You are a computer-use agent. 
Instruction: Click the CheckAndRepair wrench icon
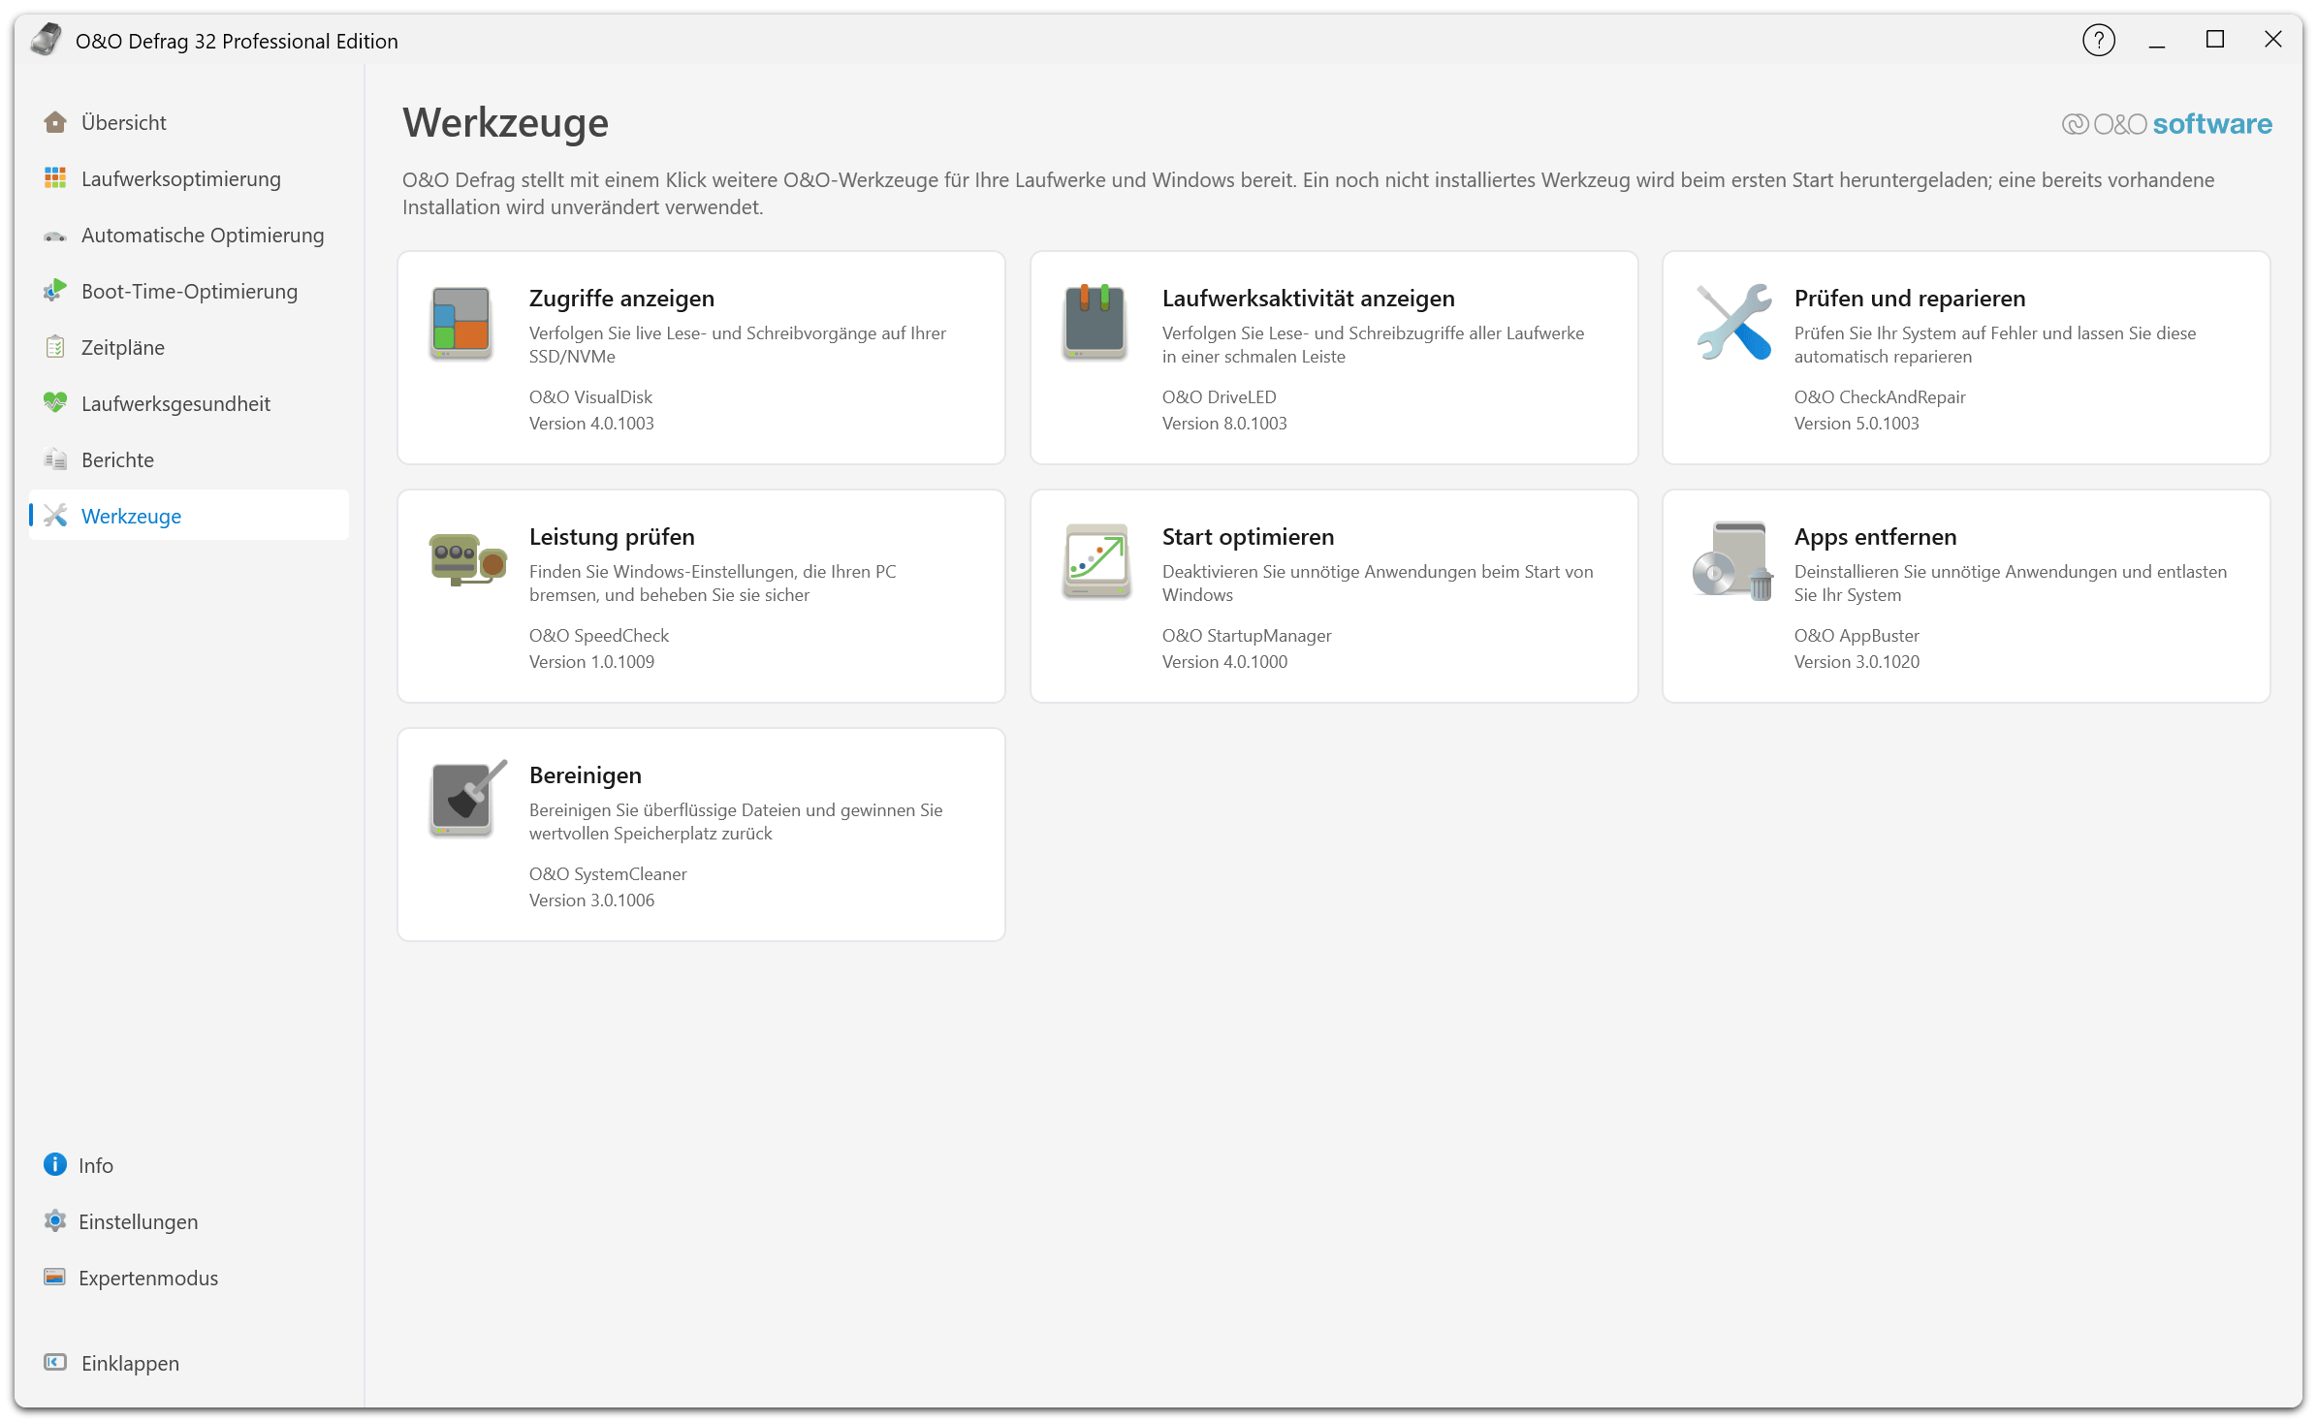1734,322
